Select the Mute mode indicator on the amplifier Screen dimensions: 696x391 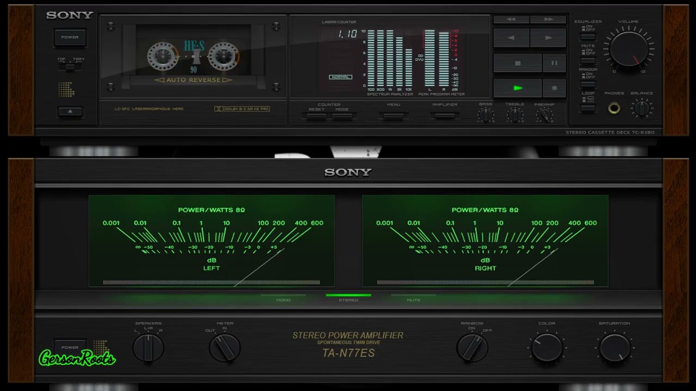point(414,298)
